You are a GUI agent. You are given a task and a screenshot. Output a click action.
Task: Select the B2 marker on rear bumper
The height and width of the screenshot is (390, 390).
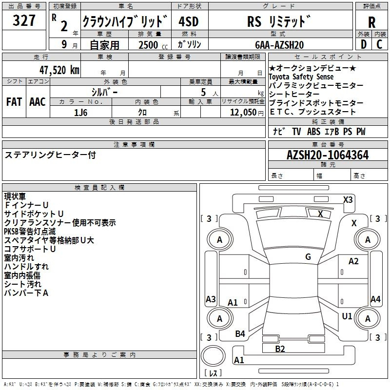point(280,349)
